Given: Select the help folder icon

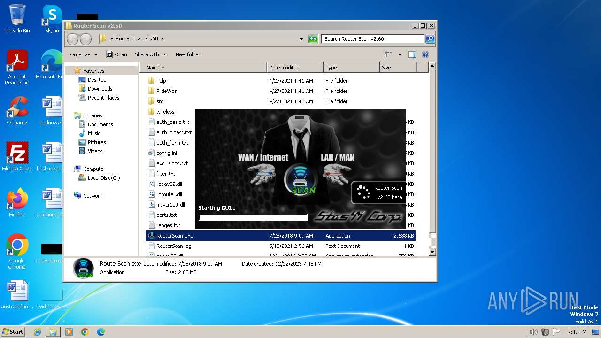Looking at the screenshot, I should pos(151,81).
